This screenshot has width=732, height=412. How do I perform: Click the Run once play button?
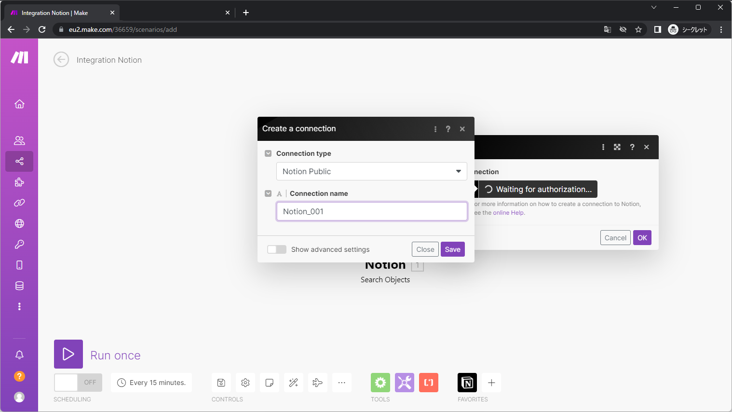click(x=68, y=354)
